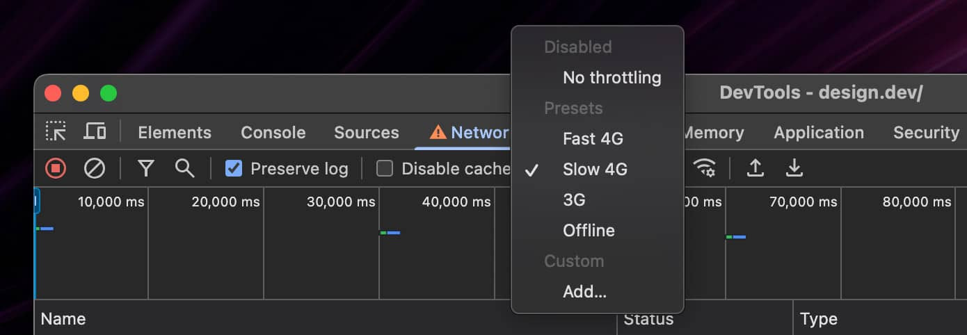Open network search magnifier

coord(184,168)
